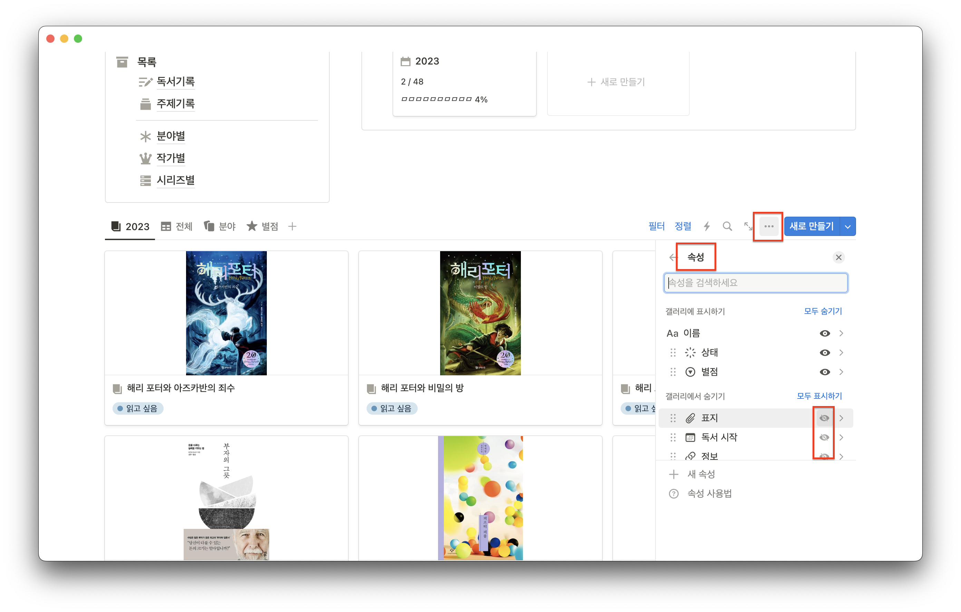Image resolution: width=961 pixels, height=612 pixels.
Task: Click the 시리즈별 list icon
Action: click(x=145, y=181)
